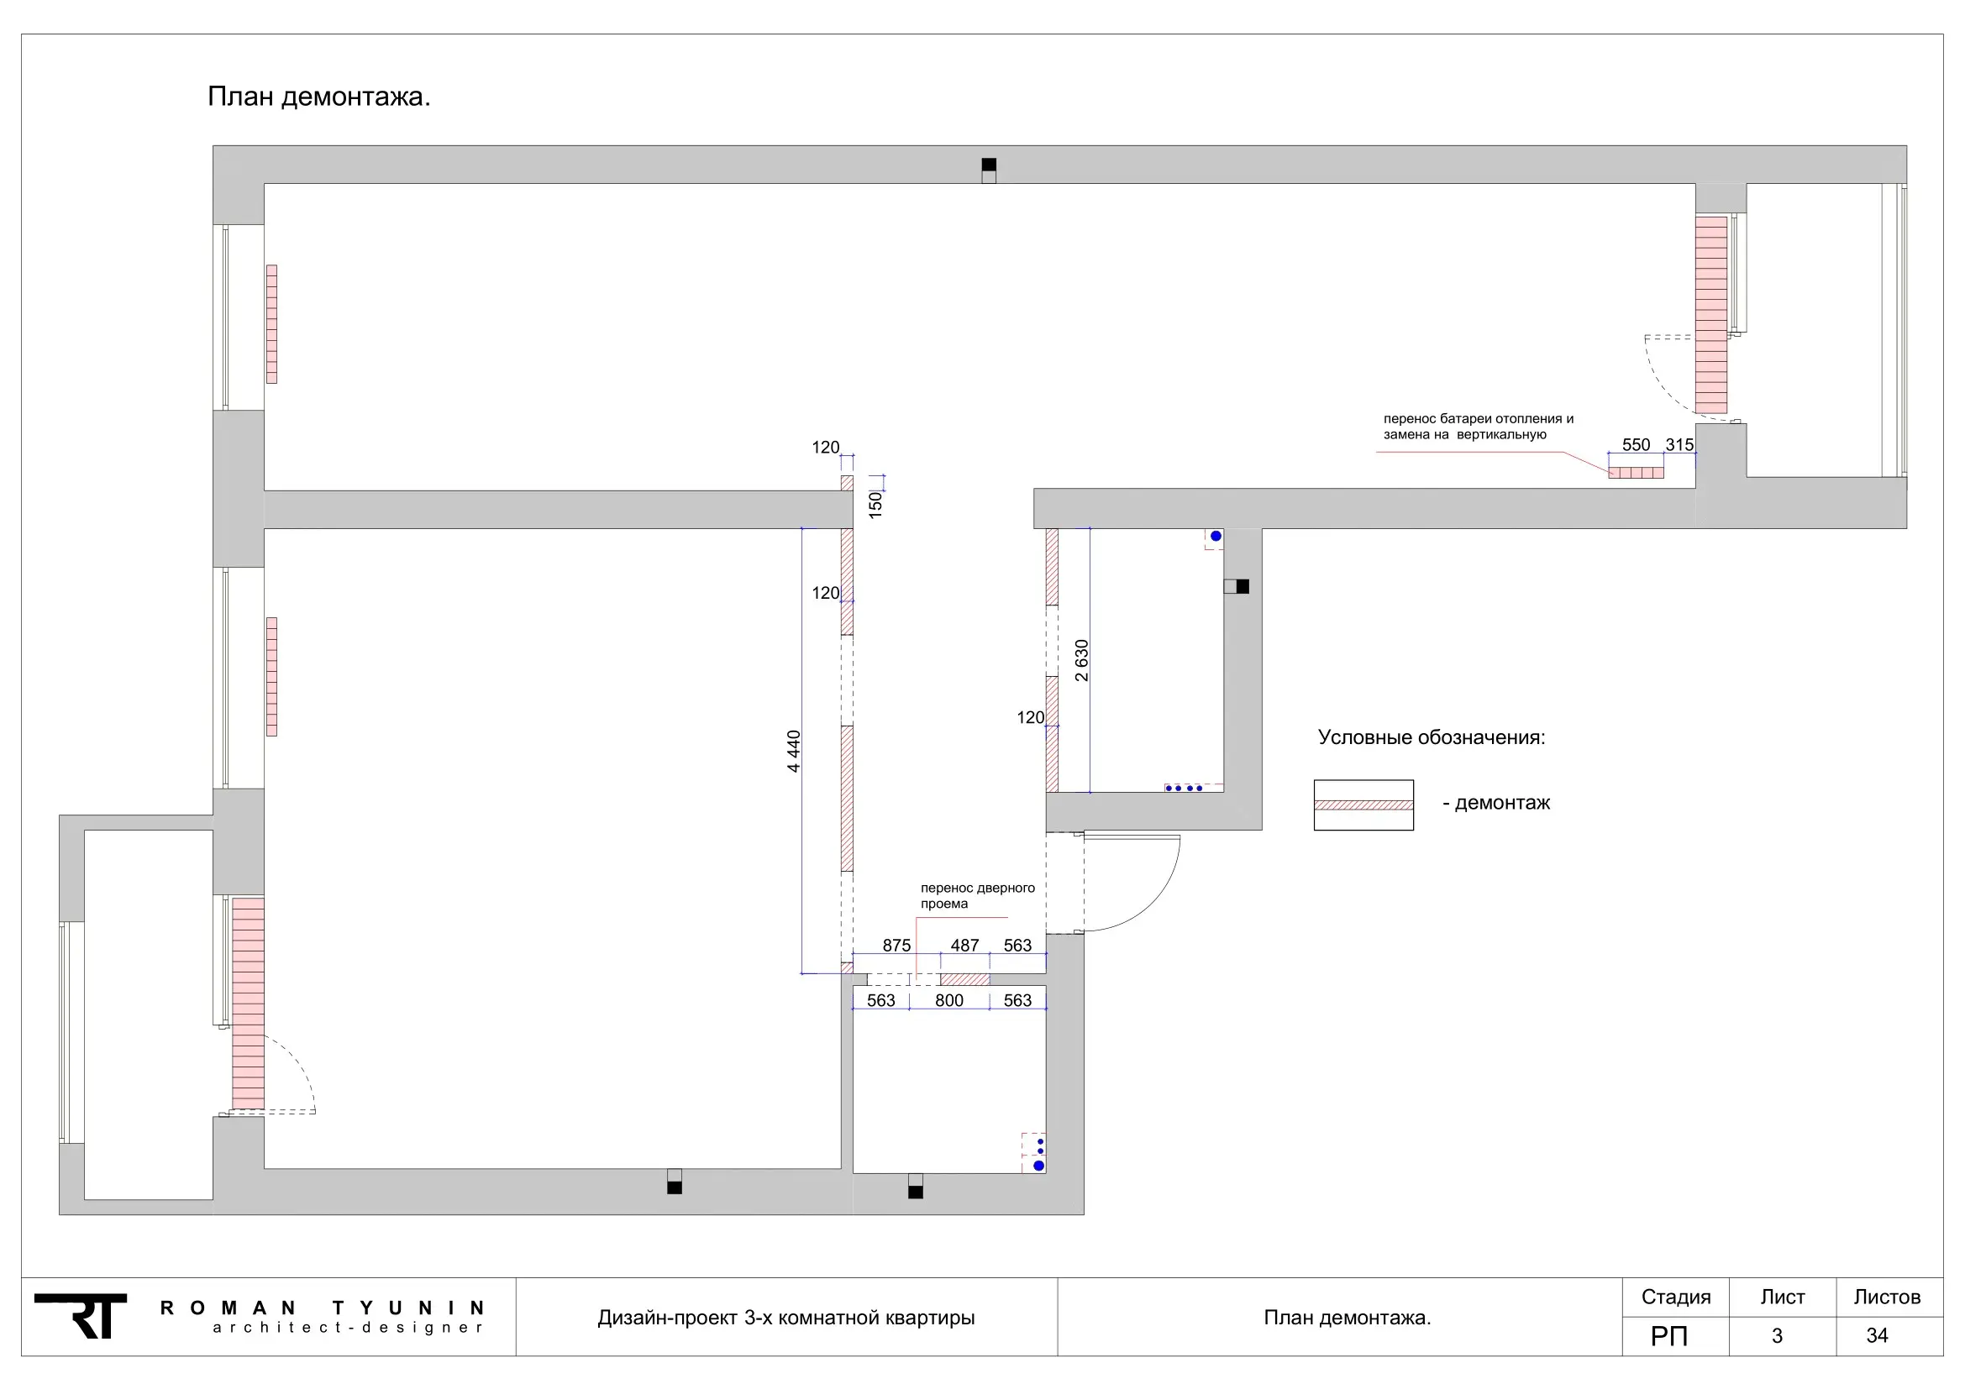
Task: Click the blue riser dot in bathroom corner
Action: click(1216, 537)
